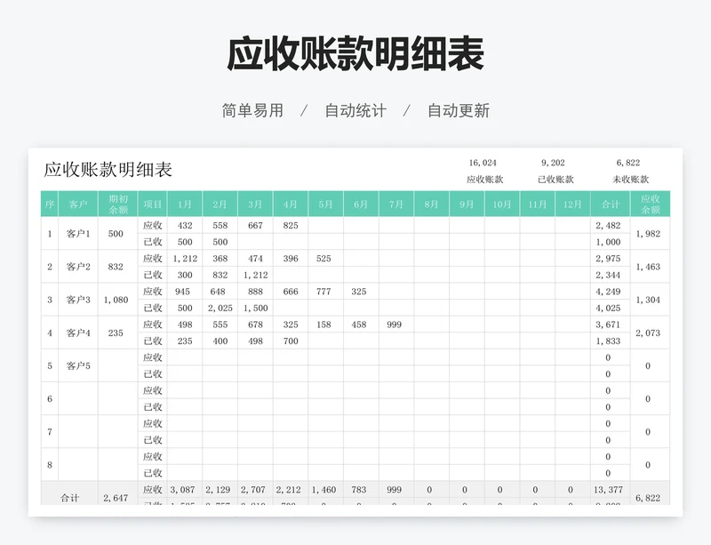Click the subtitle text 自动更新
This screenshot has width=711, height=545.
459,110
